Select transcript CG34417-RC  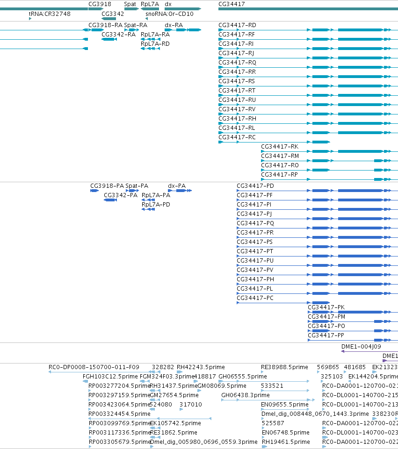[237, 137]
